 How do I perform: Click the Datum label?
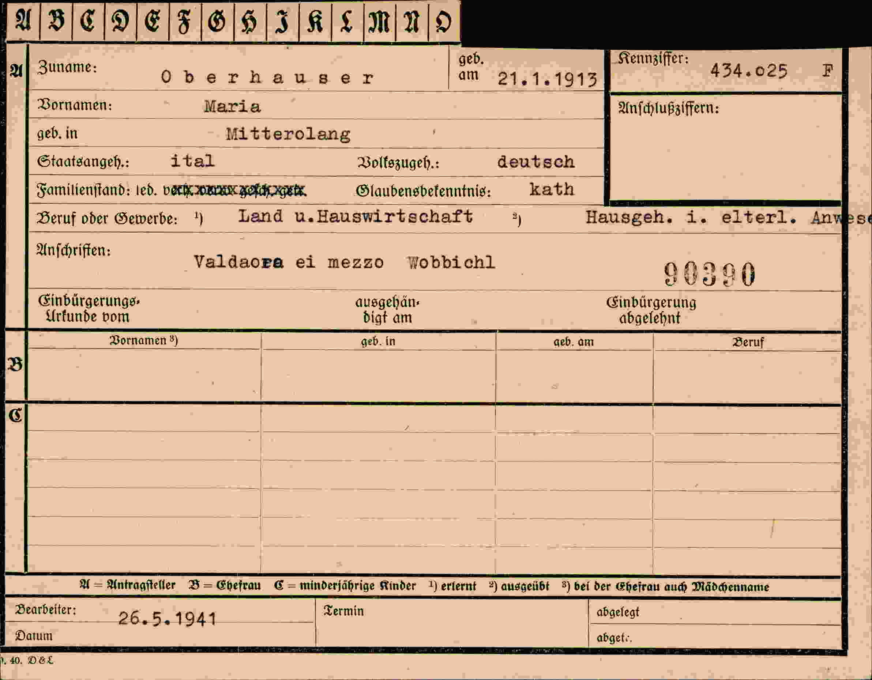[x=34, y=636]
